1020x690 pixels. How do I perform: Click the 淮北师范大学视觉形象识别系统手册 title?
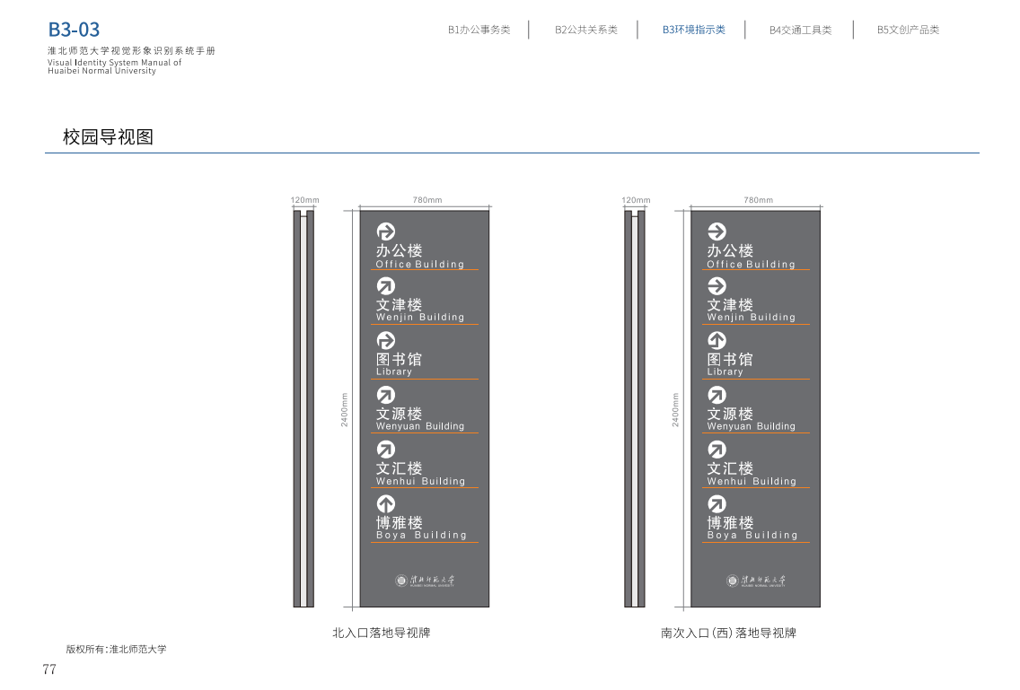(131, 51)
